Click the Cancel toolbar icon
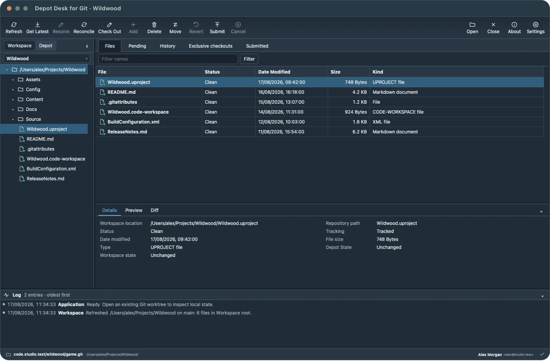The height and width of the screenshot is (361, 550). (238, 25)
